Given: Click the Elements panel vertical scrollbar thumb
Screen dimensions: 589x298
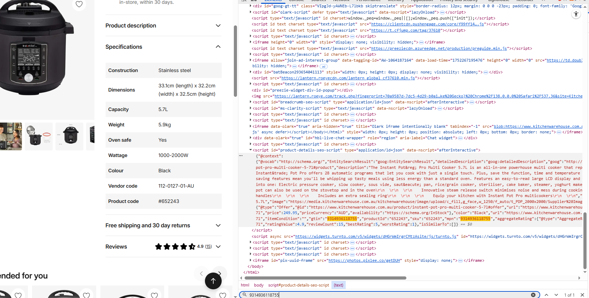Looking at the screenshot, I should [x=585, y=240].
